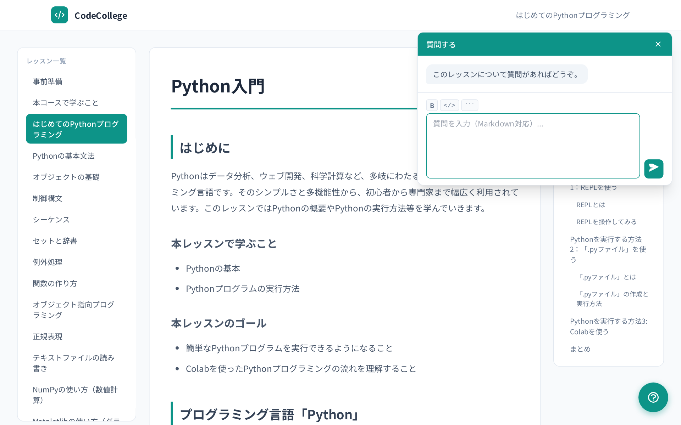Click the floating help question mark button
Screen dimensions: 681x425
[x=653, y=397]
